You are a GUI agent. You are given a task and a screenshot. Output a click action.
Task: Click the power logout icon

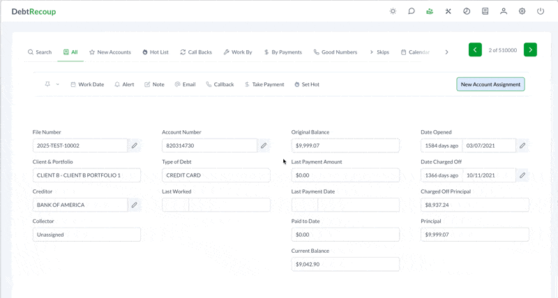click(x=541, y=11)
